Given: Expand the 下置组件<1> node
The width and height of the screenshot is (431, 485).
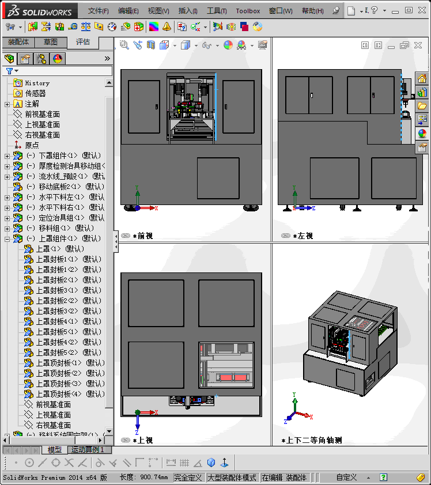Looking at the screenshot, I should point(7,156).
